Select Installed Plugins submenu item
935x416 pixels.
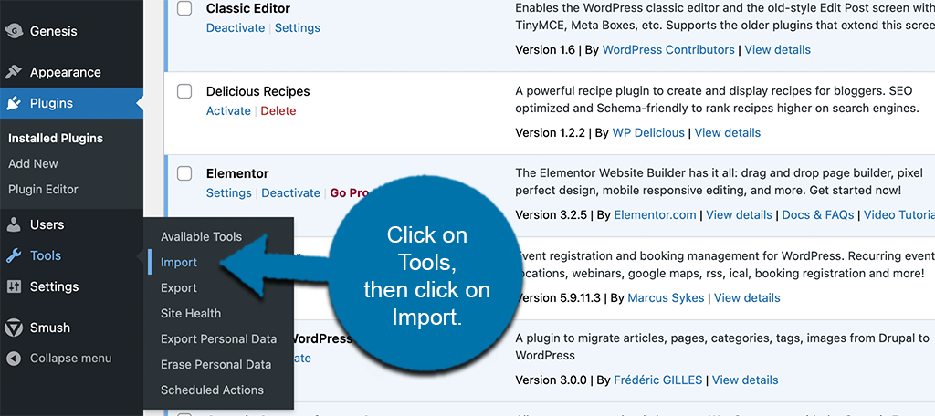click(x=56, y=139)
